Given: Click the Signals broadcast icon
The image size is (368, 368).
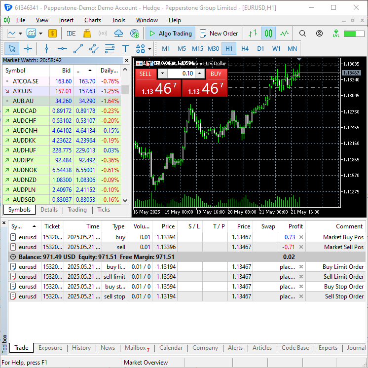Looking at the screenshot, I should pyautogui.click(x=103, y=34).
